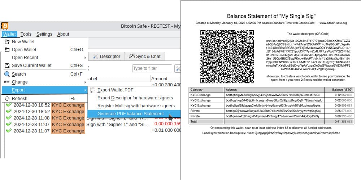Screen dimensions: 361x180
Task: Click the Balance Statement title in the PDF
Action: coord(271,16)
